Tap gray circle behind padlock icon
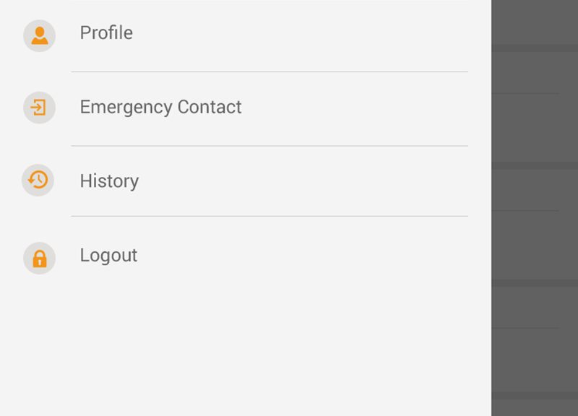Image resolution: width=578 pixels, height=416 pixels. (40, 259)
